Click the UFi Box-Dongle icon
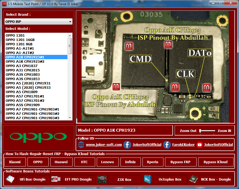The width and height of the screenshot is (239, 189). (x=10, y=179)
